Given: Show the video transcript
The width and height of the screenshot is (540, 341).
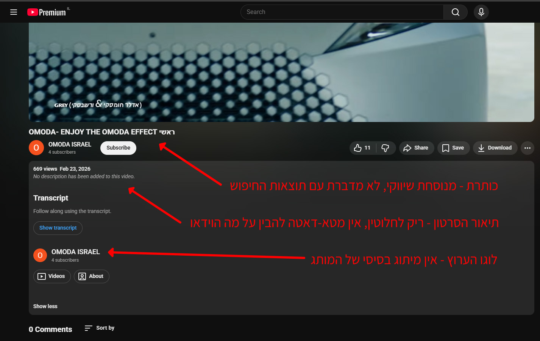Looking at the screenshot, I should point(58,228).
